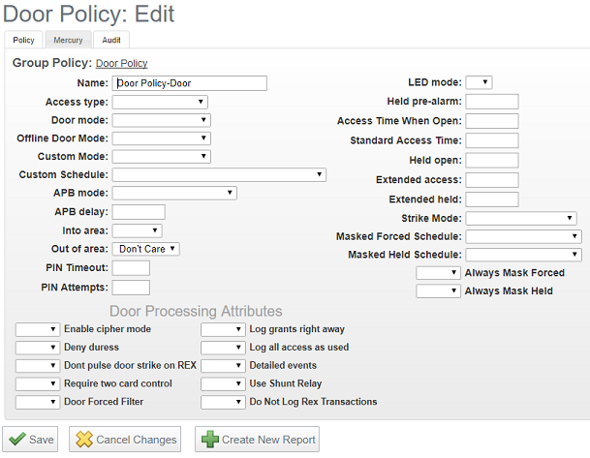Click the Access Time When Open field
Image resolution: width=590 pixels, height=458 pixels.
(492, 121)
